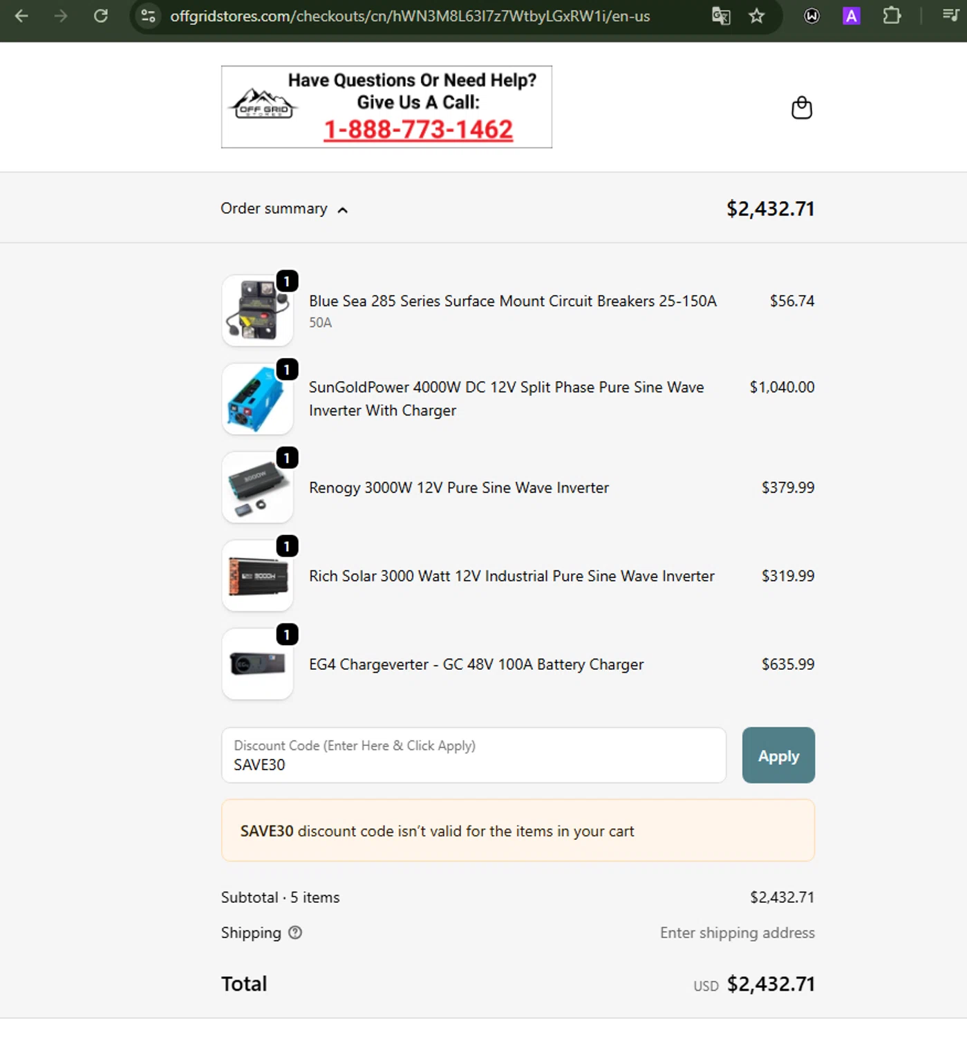Focus the Discount Code input field
The width and height of the screenshot is (967, 1037).
click(x=473, y=755)
